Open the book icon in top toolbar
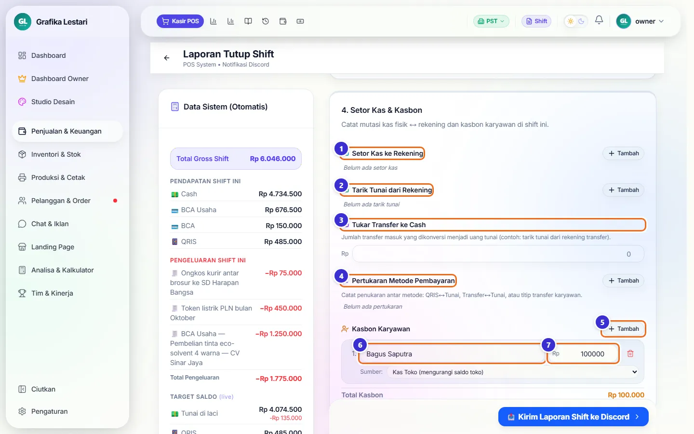This screenshot has width=694, height=434. click(x=248, y=21)
